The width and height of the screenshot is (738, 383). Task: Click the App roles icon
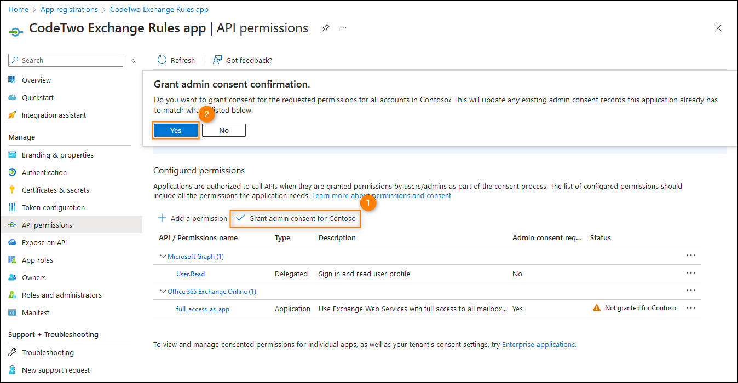[x=12, y=260]
